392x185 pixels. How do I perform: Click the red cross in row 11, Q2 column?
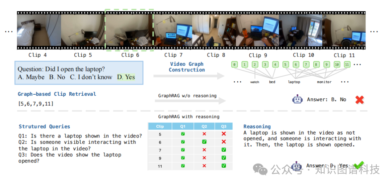(204, 166)
